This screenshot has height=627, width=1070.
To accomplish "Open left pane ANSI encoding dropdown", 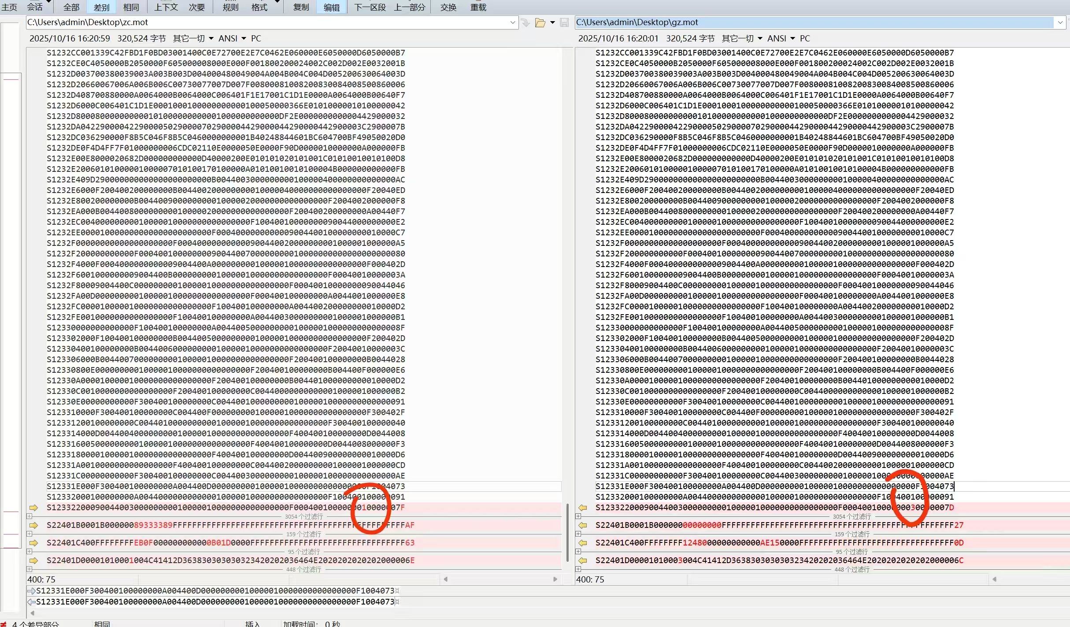I will (x=232, y=38).
